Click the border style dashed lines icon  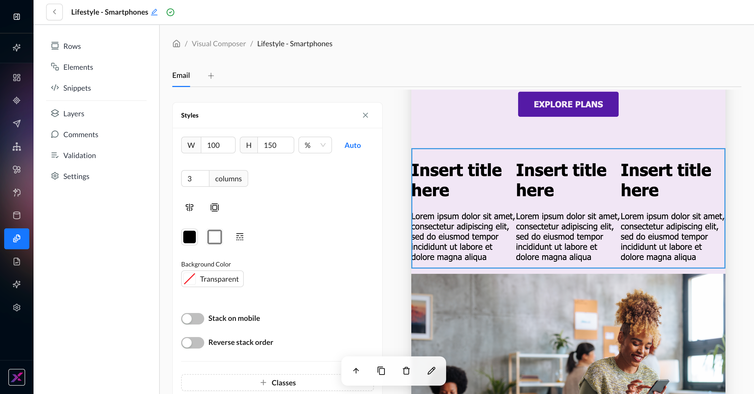(x=240, y=237)
